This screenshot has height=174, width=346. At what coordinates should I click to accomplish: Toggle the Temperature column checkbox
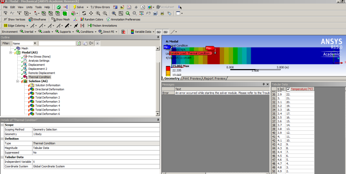point(288,89)
